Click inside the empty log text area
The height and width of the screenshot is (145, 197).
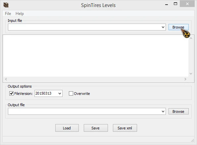96,56
